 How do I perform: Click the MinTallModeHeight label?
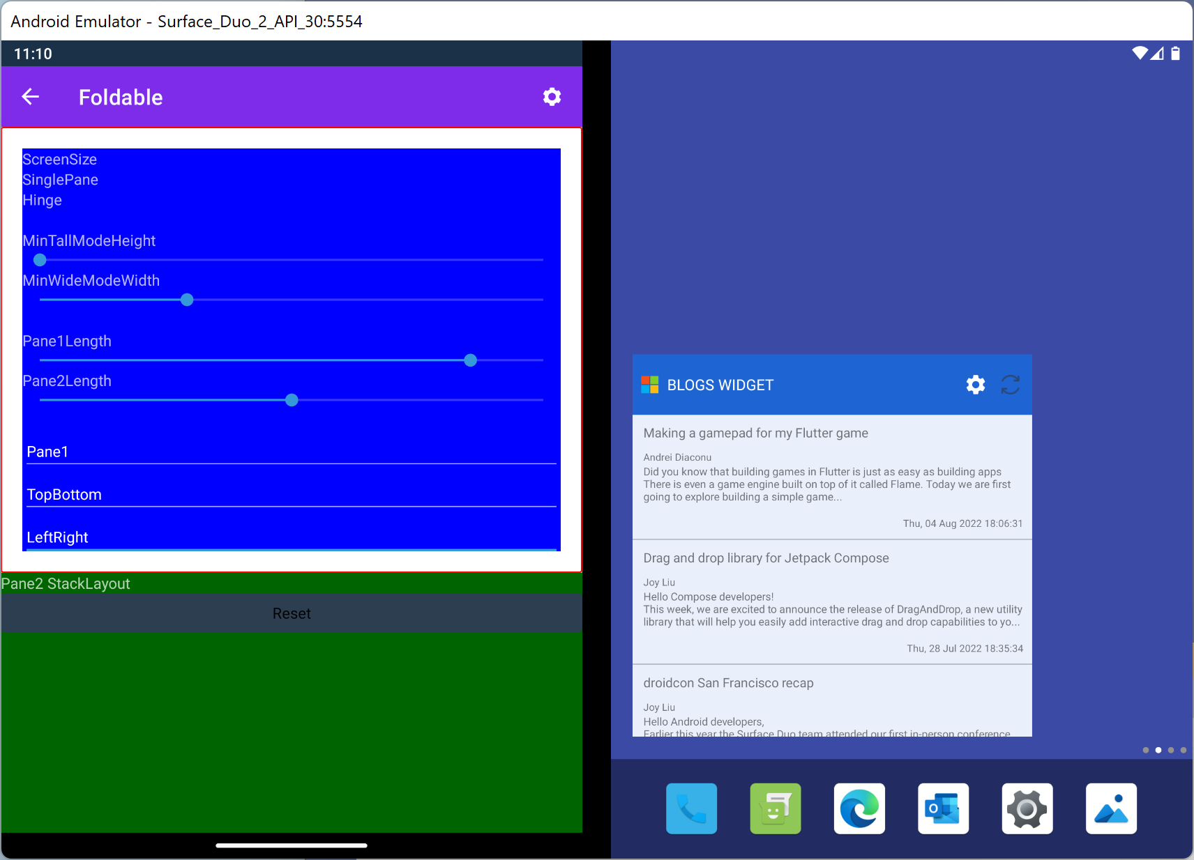coord(89,240)
